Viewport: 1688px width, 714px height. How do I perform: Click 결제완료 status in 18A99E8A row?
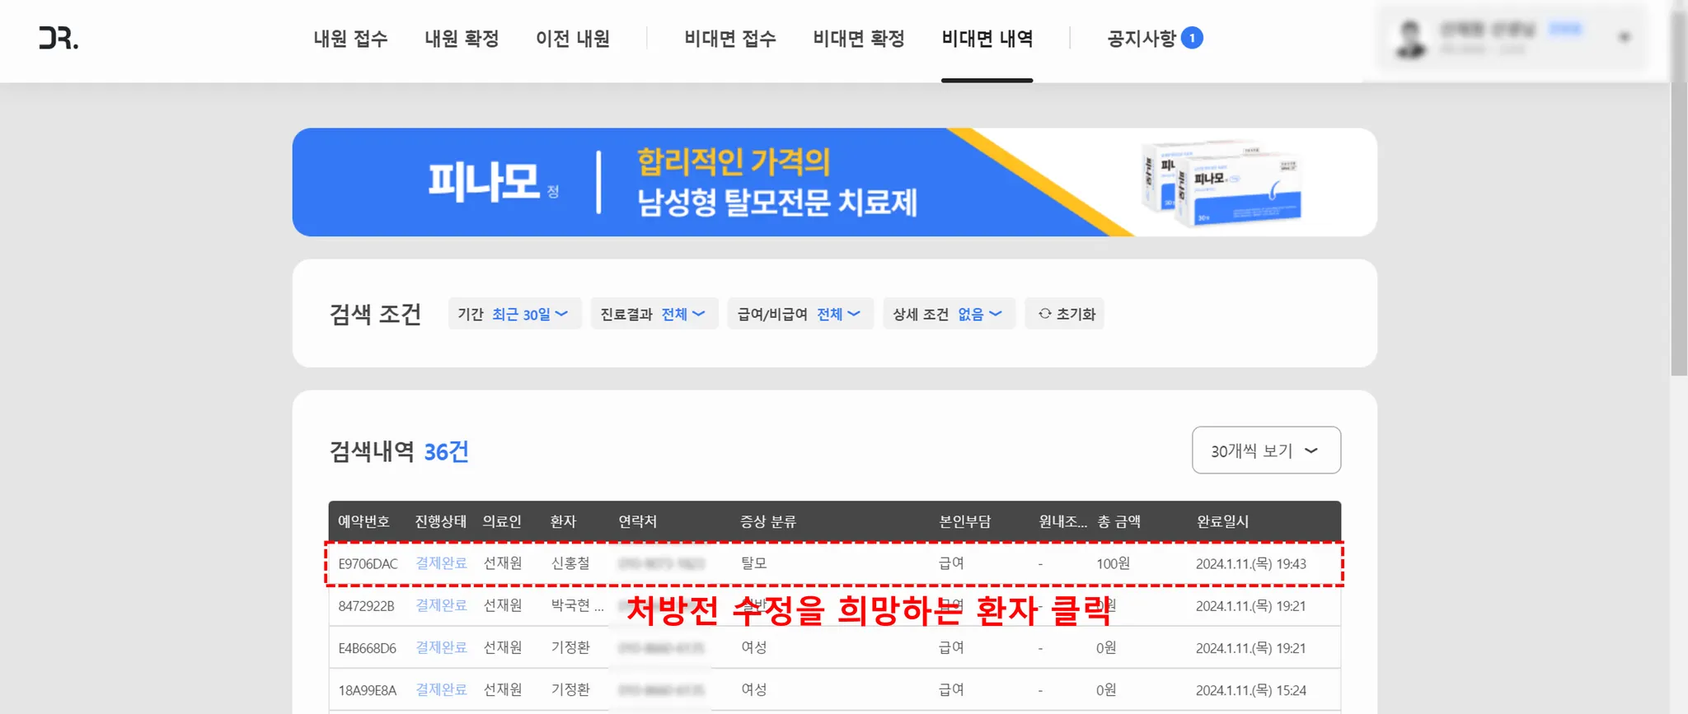point(441,689)
